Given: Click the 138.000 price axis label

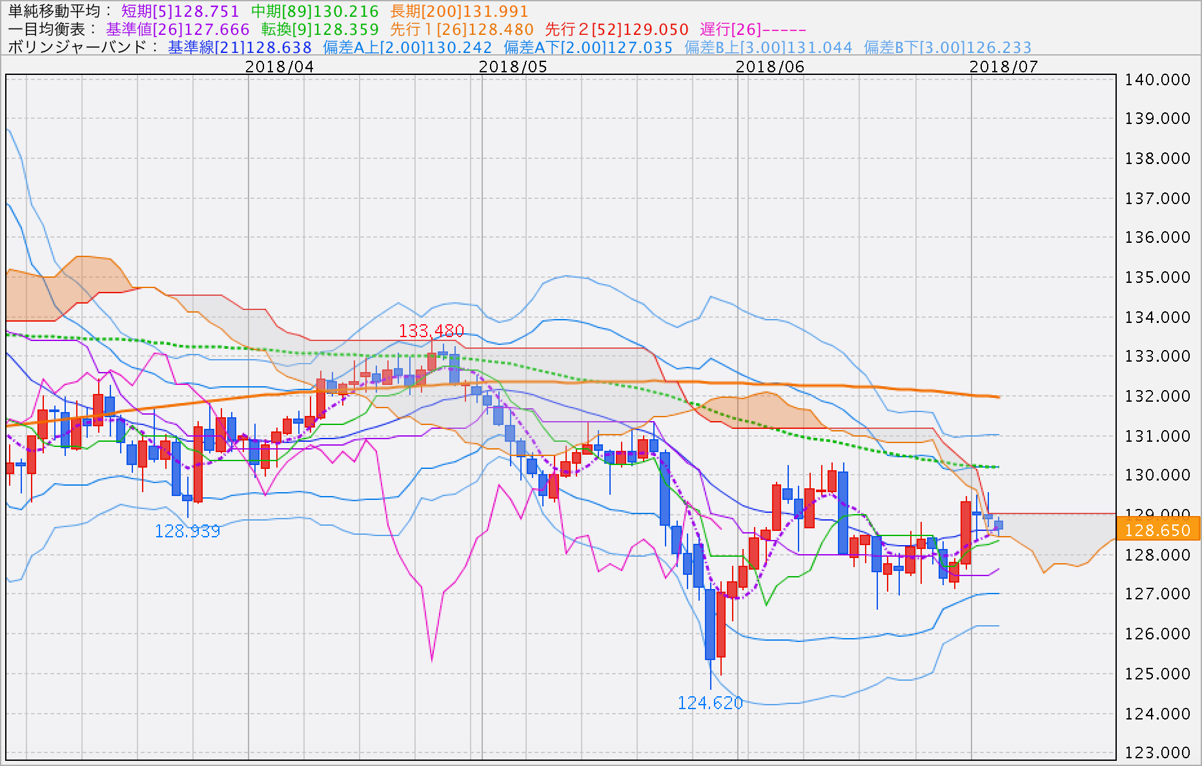Looking at the screenshot, I should (x=1157, y=158).
